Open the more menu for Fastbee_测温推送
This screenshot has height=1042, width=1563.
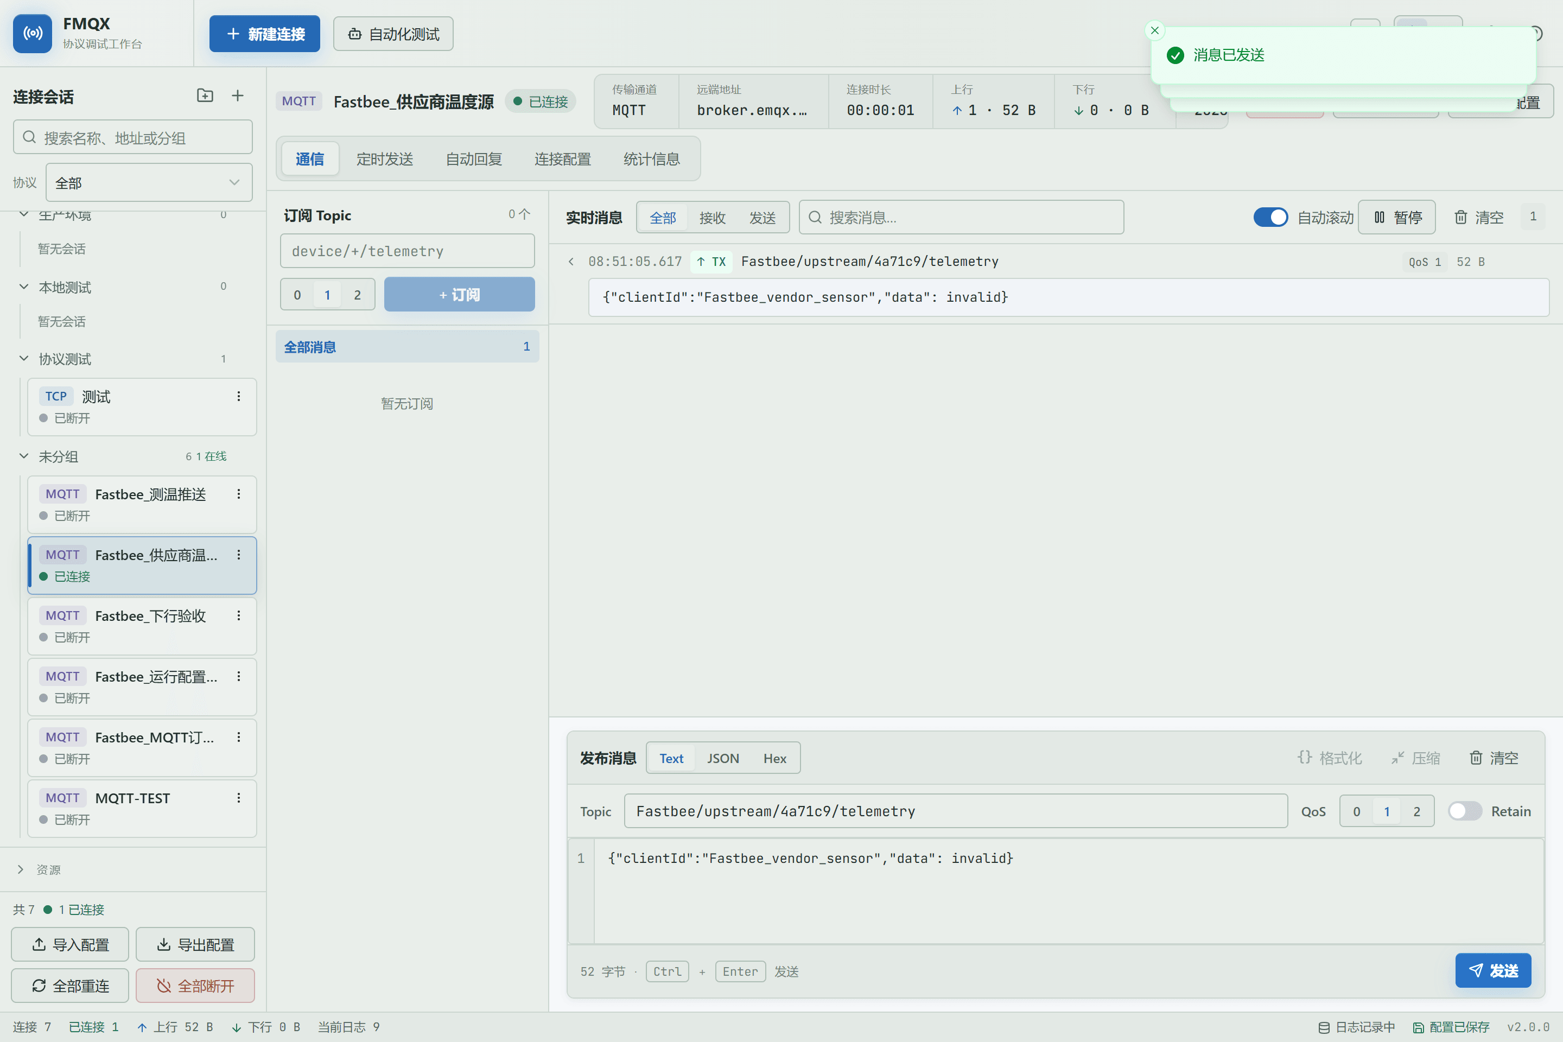pos(239,494)
